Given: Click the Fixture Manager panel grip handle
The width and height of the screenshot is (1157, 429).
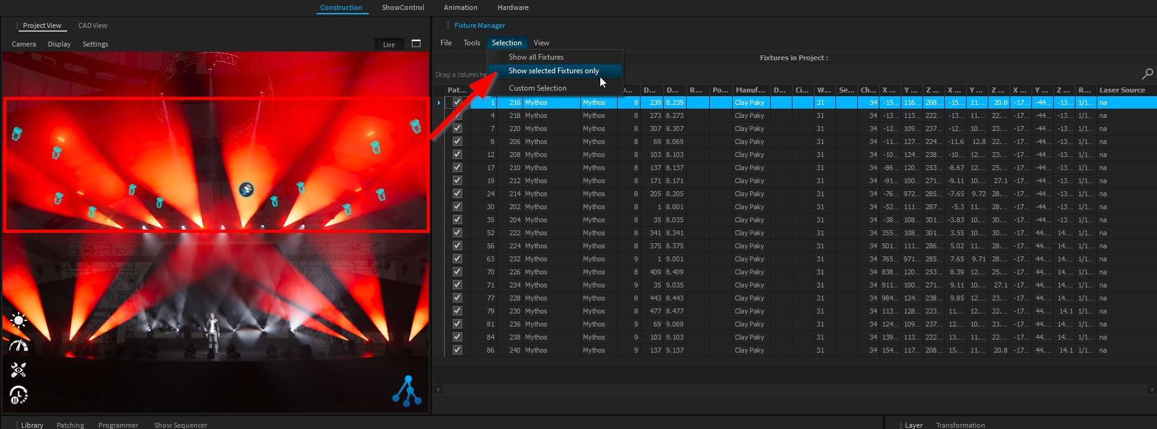Looking at the screenshot, I should tap(448, 25).
